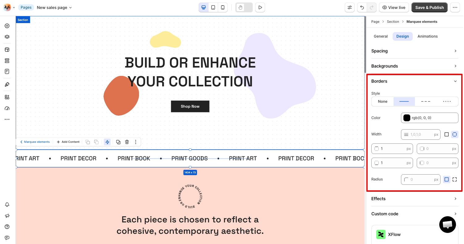Image resolution: width=464 pixels, height=244 pixels.
Task: Open the chat support bubble
Action: coord(448,224)
